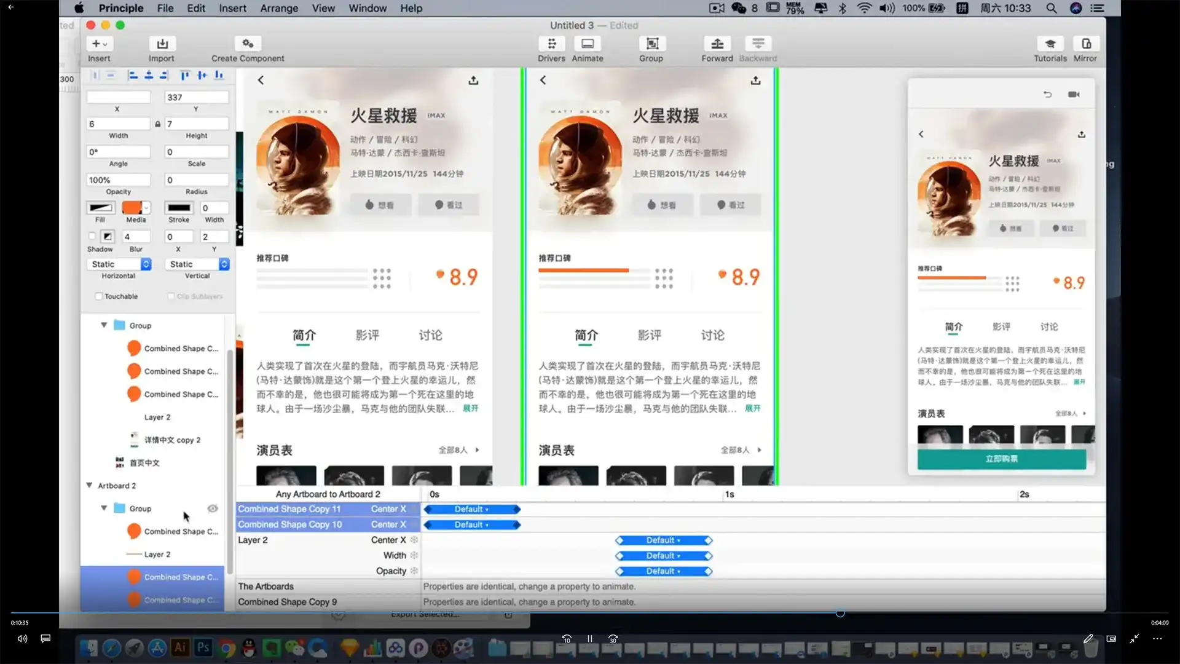The height and width of the screenshot is (664, 1180).
Task: Enable Clip Sublayers
Action: coord(171,296)
